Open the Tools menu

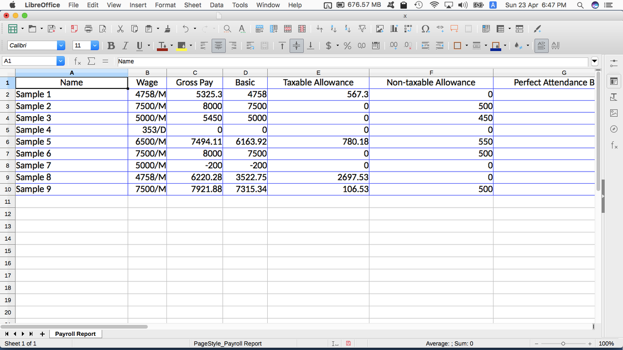click(240, 5)
